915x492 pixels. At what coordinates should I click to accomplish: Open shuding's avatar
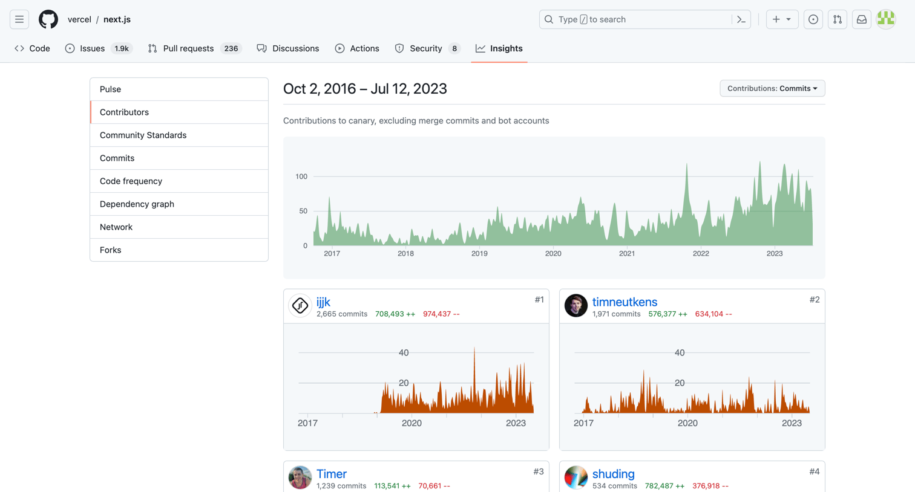[576, 477]
